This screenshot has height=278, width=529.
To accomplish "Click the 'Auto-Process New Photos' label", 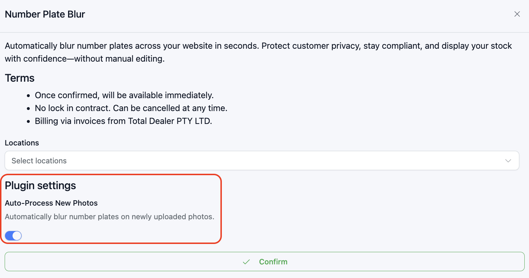I will click(x=51, y=203).
